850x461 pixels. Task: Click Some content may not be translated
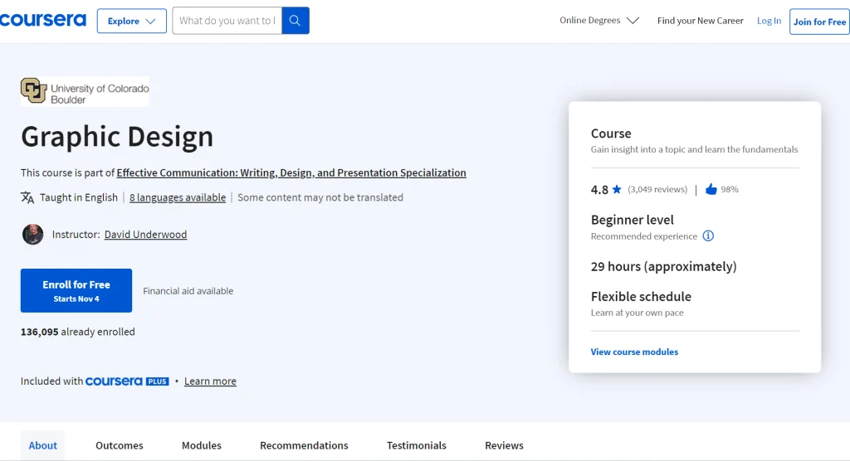pyautogui.click(x=320, y=197)
